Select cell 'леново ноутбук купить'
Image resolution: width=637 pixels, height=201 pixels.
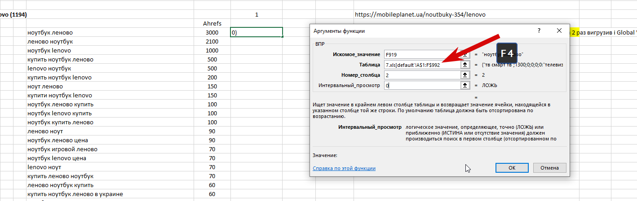tap(110, 185)
